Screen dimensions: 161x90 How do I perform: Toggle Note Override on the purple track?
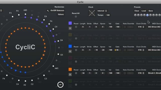[125, 27]
